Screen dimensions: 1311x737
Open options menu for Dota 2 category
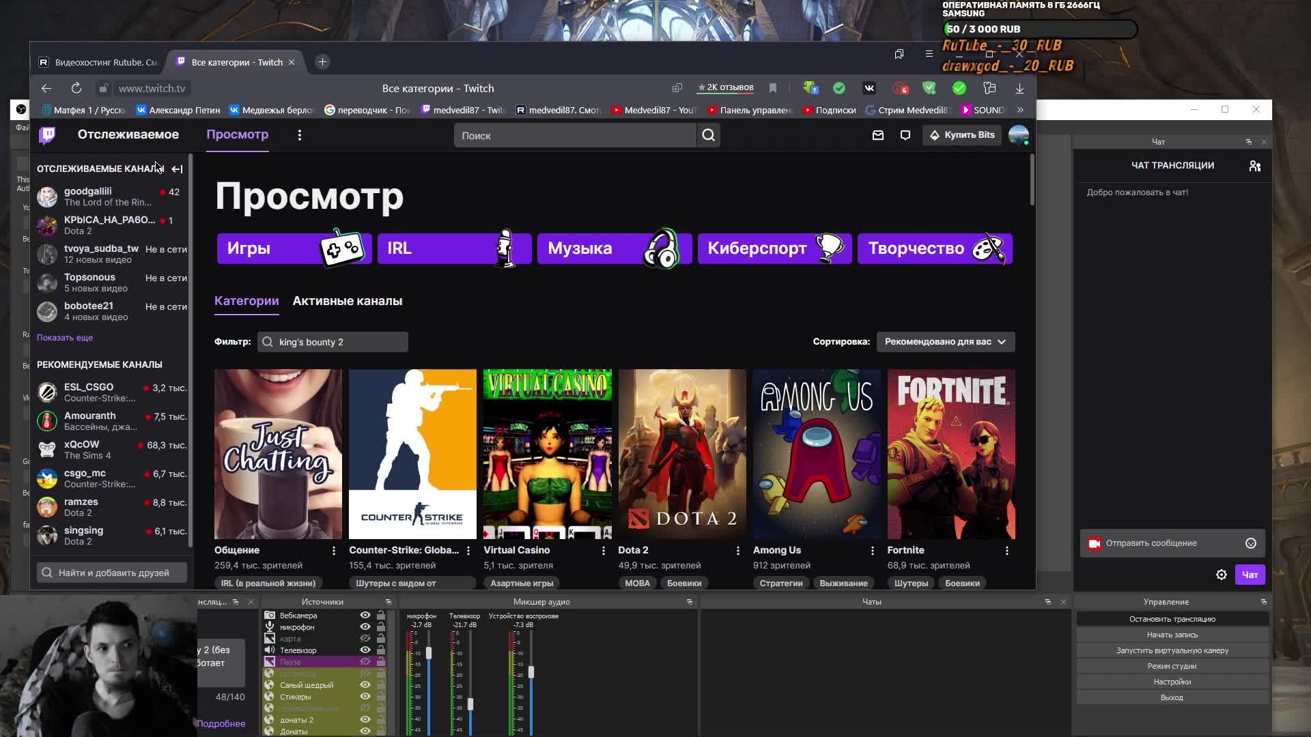tap(737, 550)
